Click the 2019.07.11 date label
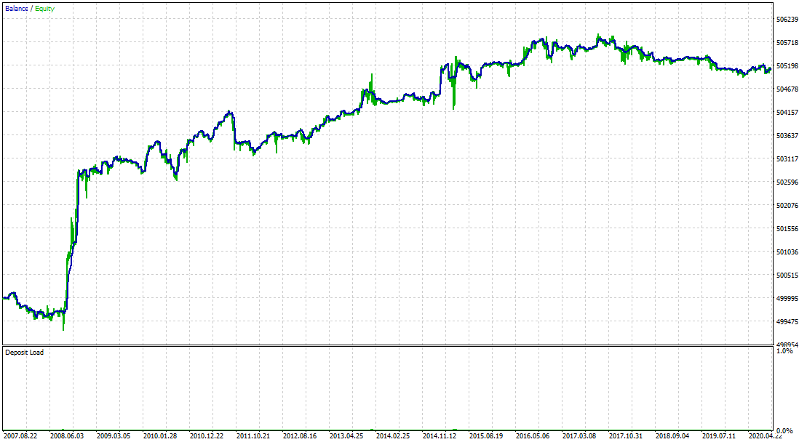Viewport: 799px width, 442px height. (x=719, y=436)
